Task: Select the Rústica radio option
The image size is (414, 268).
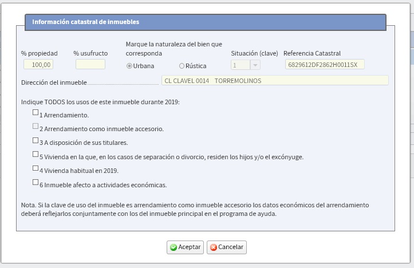Action: pyautogui.click(x=182, y=66)
